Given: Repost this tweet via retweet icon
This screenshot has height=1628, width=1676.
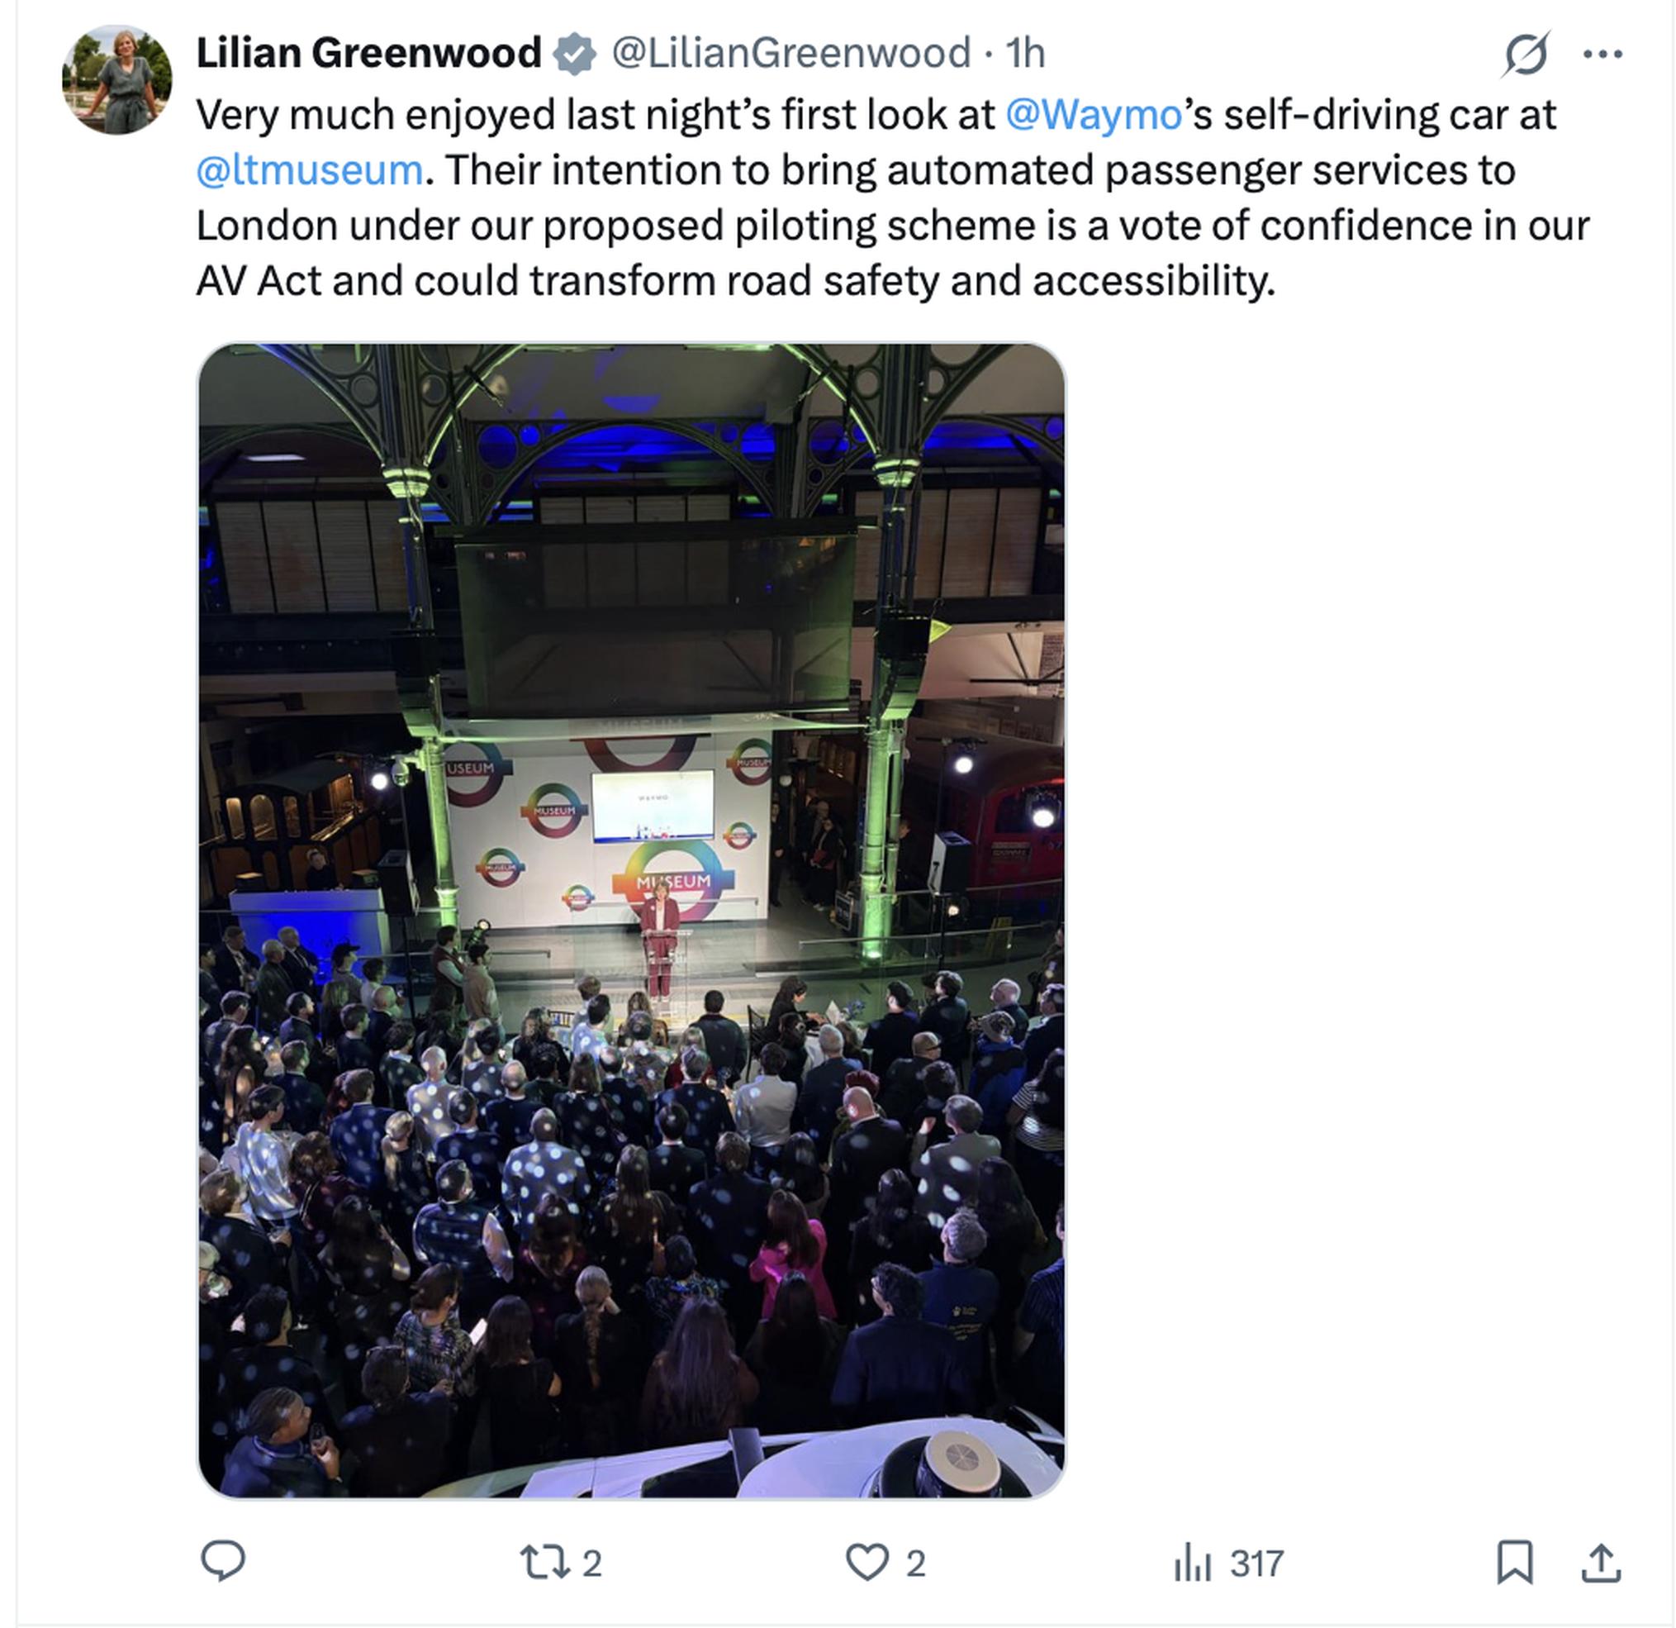Looking at the screenshot, I should pos(545,1562).
